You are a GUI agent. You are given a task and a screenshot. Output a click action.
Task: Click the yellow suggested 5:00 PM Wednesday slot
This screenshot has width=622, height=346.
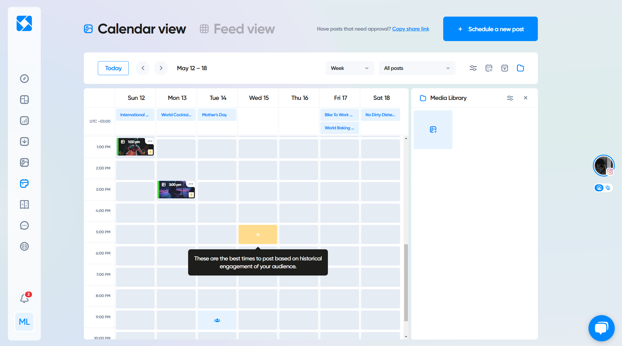258,234
